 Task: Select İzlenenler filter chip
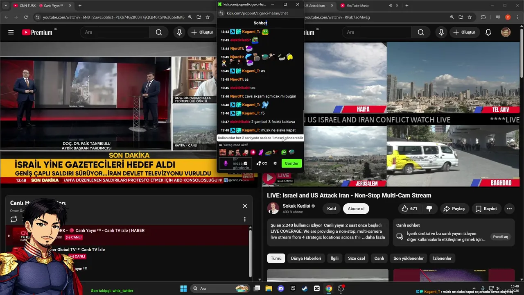442,258
